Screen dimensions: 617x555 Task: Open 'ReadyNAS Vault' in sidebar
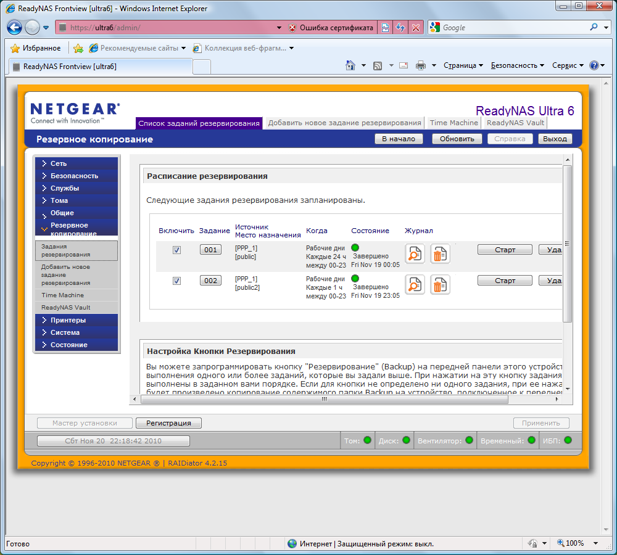(x=77, y=308)
